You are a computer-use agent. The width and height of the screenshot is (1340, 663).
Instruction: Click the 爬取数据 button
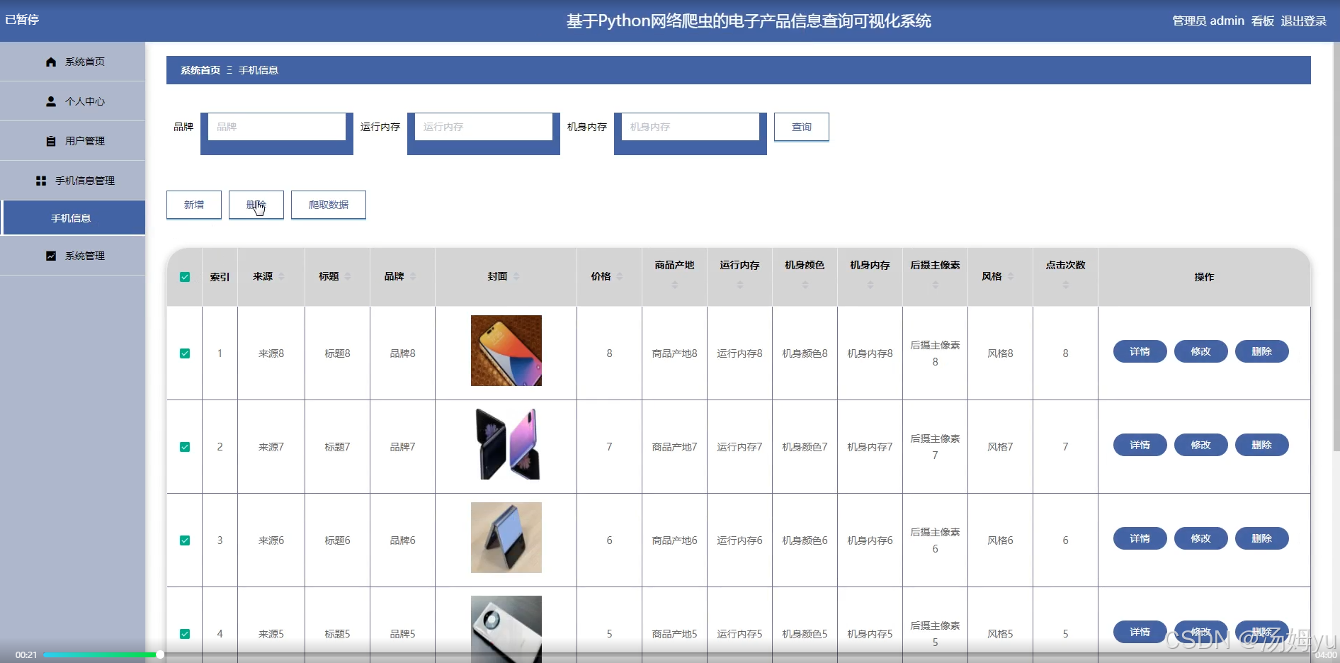[x=329, y=205]
